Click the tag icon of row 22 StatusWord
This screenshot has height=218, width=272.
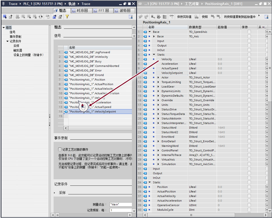point(145,128)
